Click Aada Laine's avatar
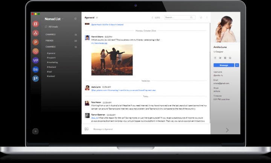This screenshot has height=163, width=271. [87, 88]
